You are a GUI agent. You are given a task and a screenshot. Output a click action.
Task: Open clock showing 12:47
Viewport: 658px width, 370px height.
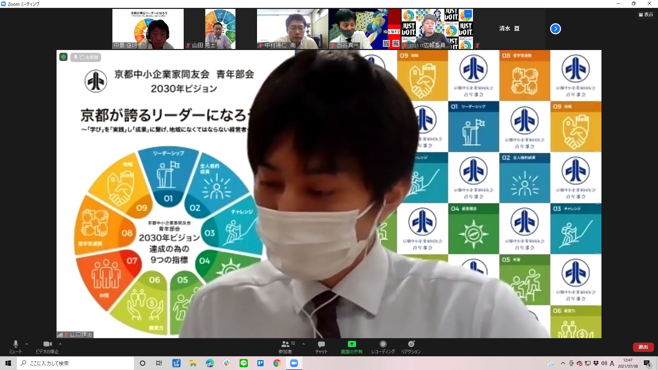point(628,363)
